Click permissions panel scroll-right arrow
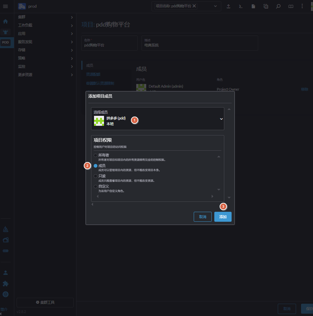Viewport: 313px width, 316px height. tap(212, 196)
